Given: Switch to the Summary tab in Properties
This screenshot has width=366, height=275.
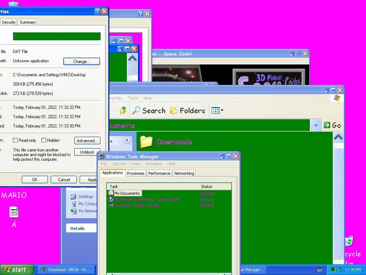Looking at the screenshot, I should [x=27, y=22].
